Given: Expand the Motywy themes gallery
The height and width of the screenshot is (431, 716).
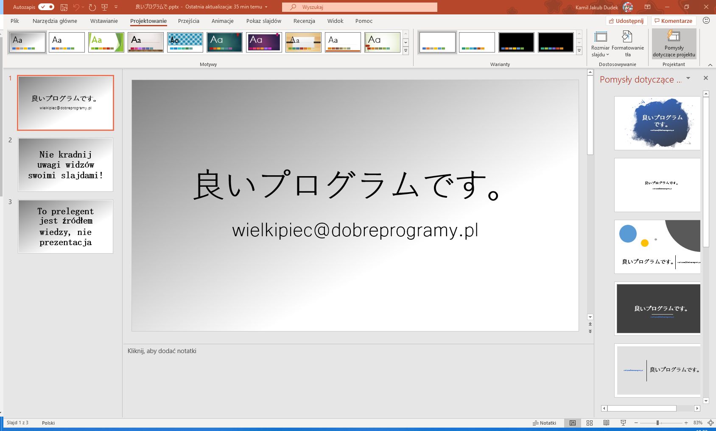Looking at the screenshot, I should point(406,50).
